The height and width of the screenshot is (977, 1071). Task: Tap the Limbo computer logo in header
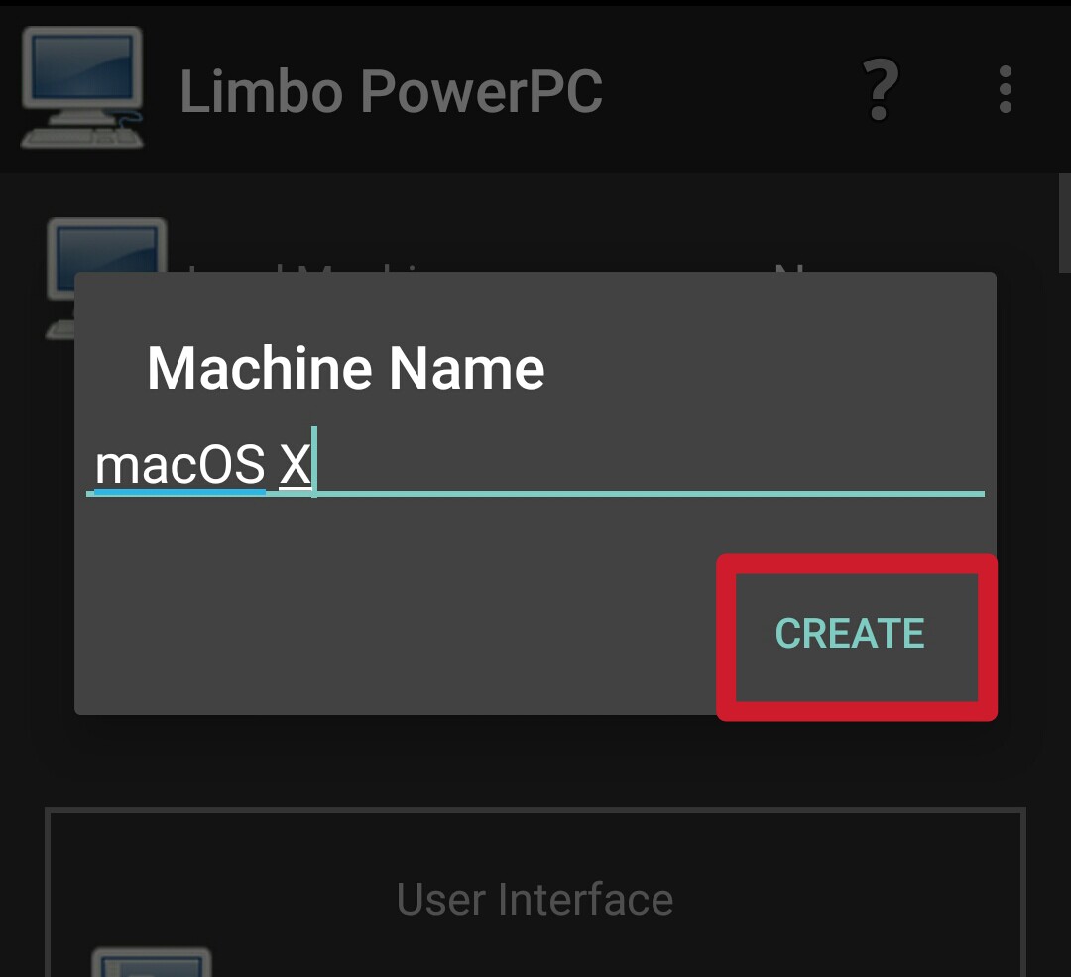82,87
